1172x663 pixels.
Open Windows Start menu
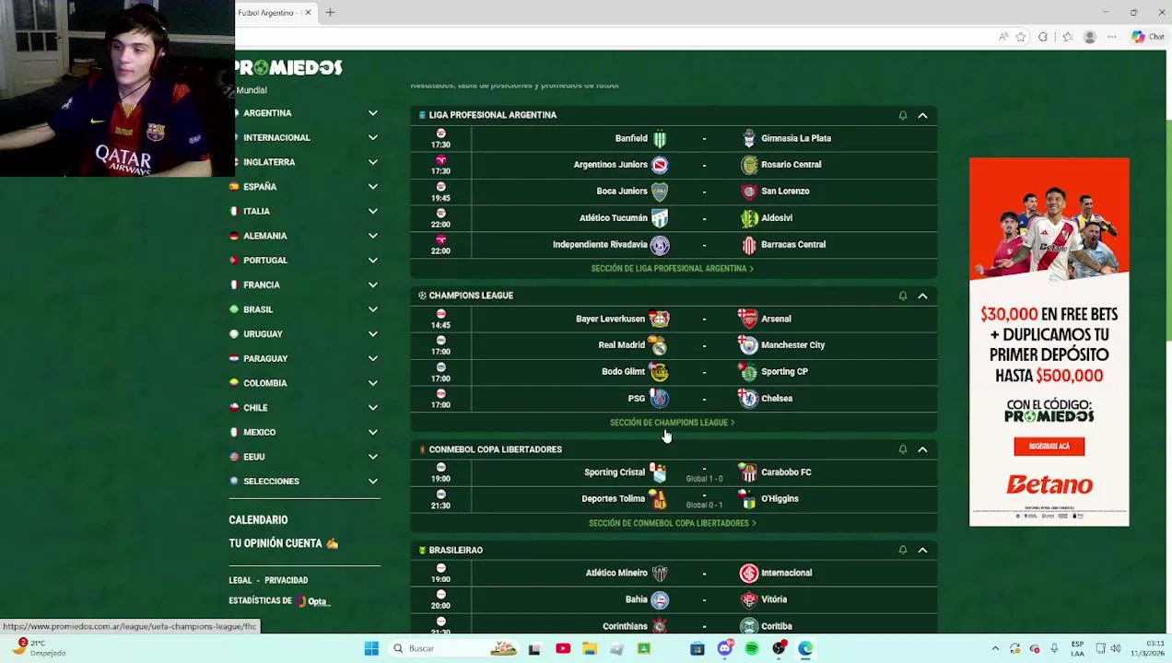371,648
